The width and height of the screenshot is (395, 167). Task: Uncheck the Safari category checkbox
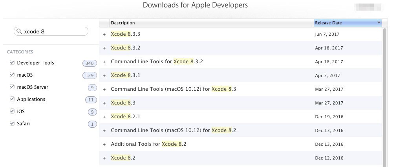tap(12, 123)
